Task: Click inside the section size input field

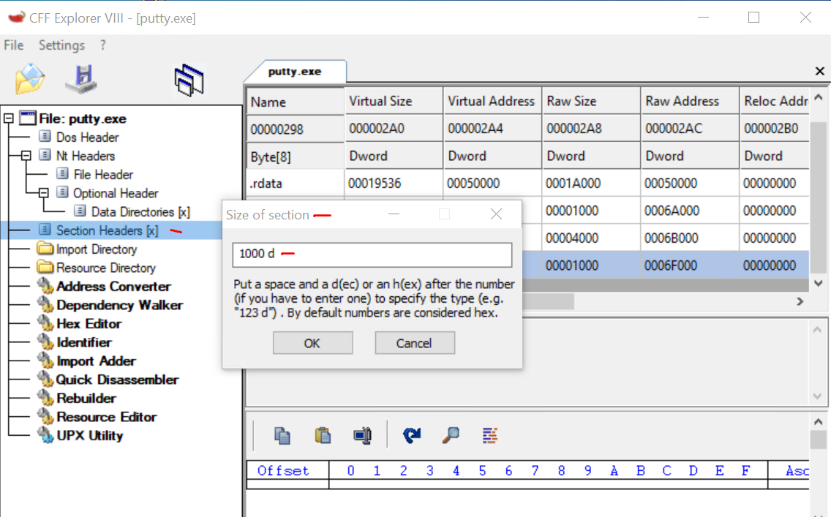Action: coord(372,254)
